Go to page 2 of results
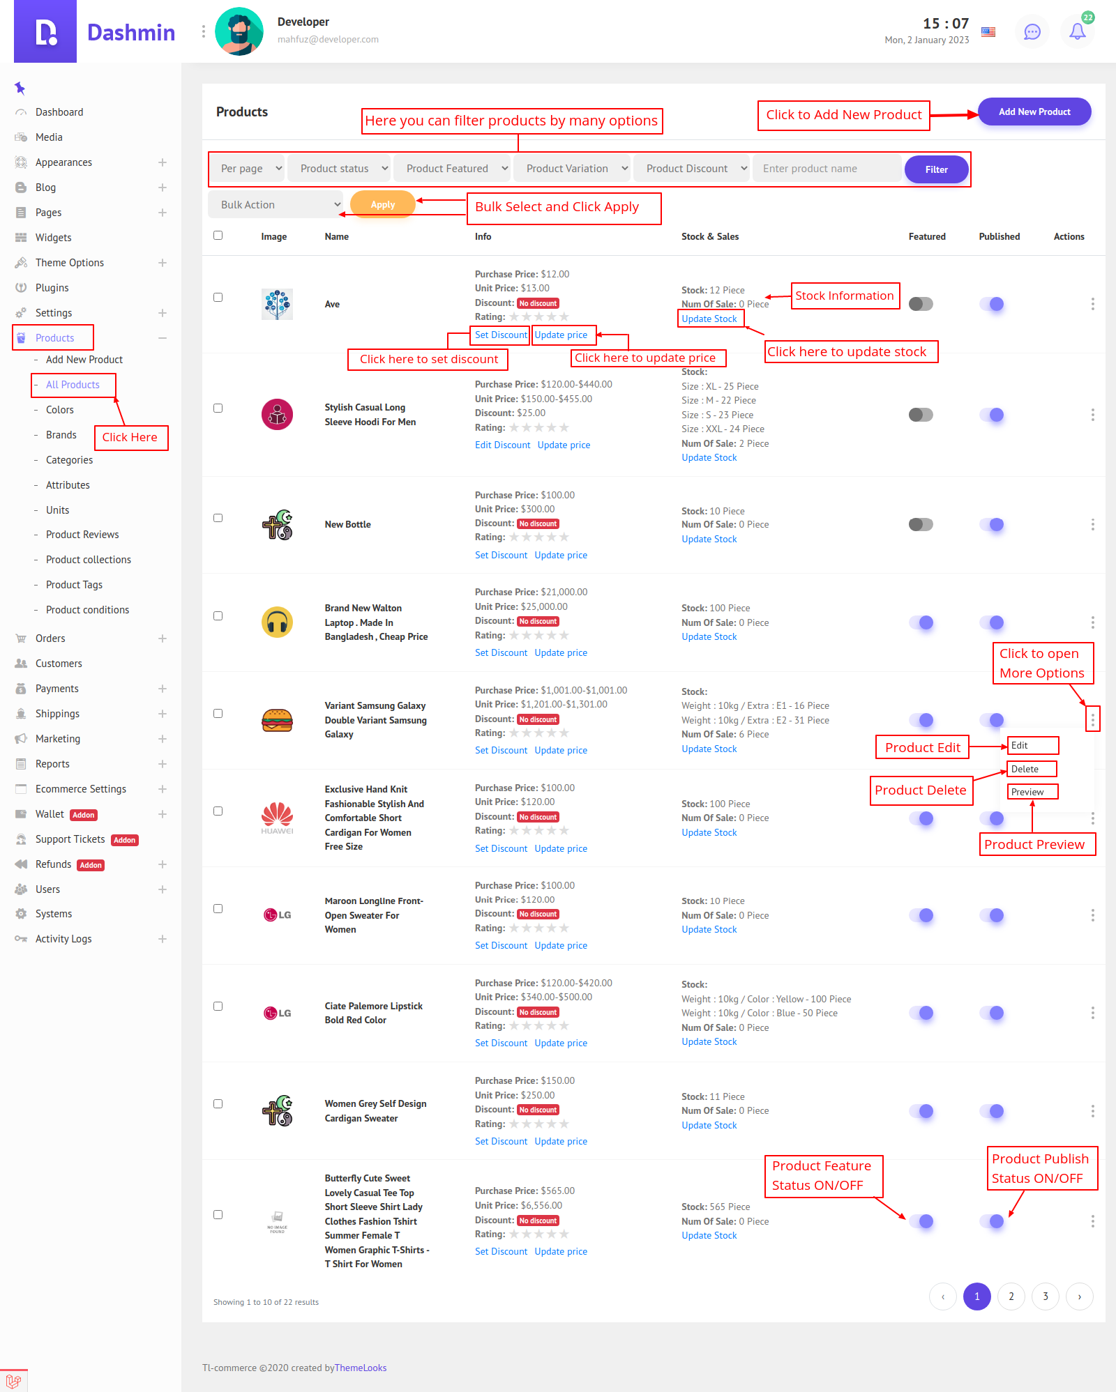Image resolution: width=1116 pixels, height=1392 pixels. click(x=1011, y=1297)
